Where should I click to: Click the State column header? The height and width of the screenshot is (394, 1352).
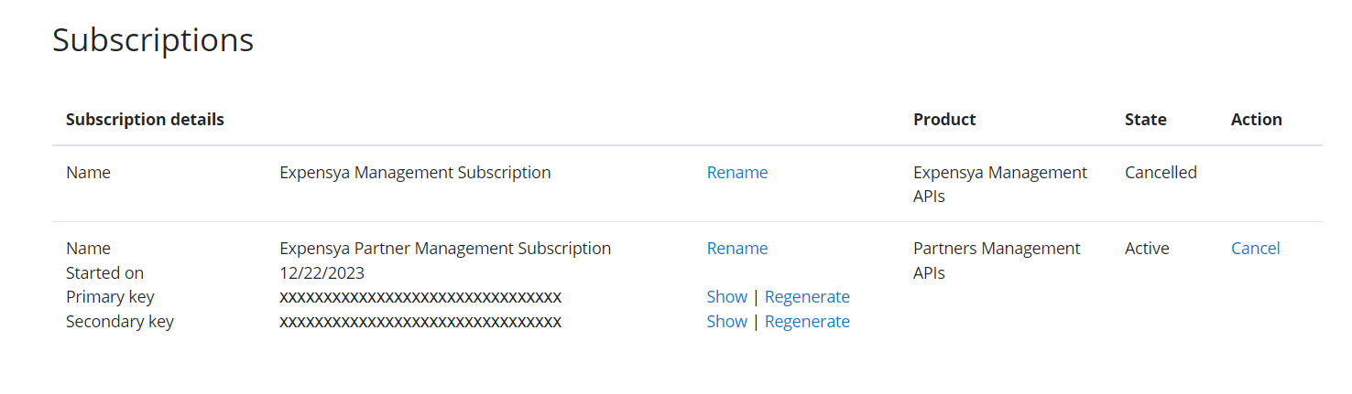[1145, 120]
